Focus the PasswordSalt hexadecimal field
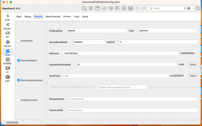Viewport: 202px width, 126px height. coord(133,110)
